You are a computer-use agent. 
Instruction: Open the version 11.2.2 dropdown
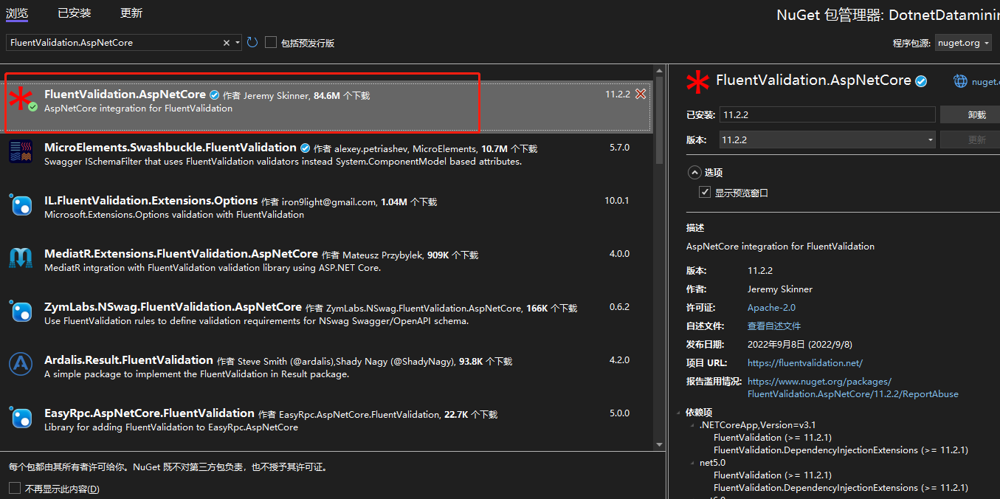coord(931,140)
